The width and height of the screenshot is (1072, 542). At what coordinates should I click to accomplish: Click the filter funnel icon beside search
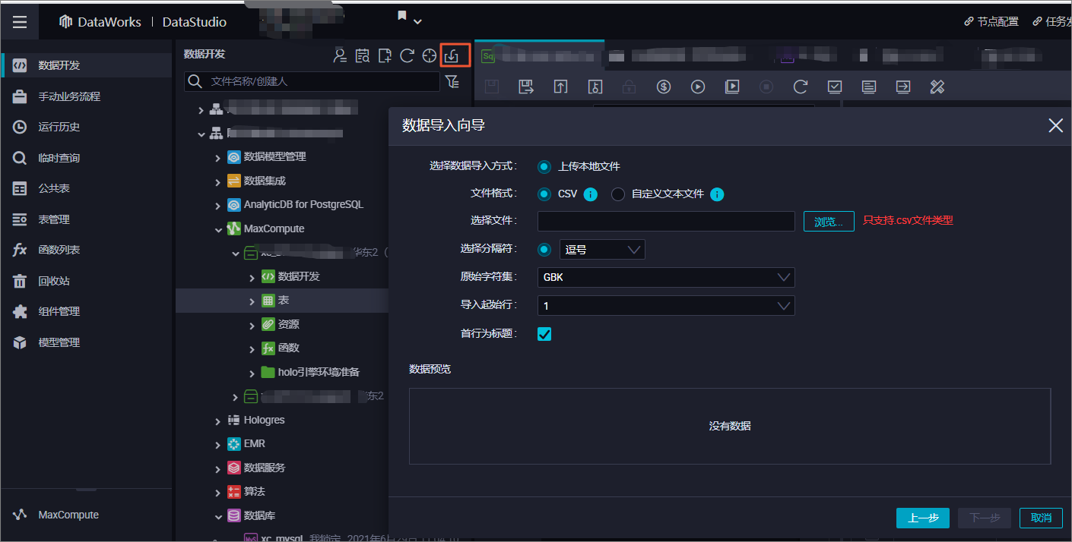point(452,81)
